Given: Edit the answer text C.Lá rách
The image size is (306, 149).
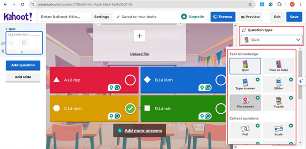Looking at the screenshot, I should 73,109.
